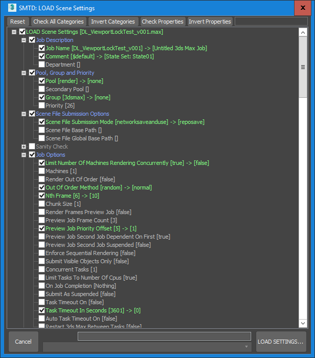Click the filter text field beside Invert Properties
This screenshot has width=315, height=358.
point(271,22)
